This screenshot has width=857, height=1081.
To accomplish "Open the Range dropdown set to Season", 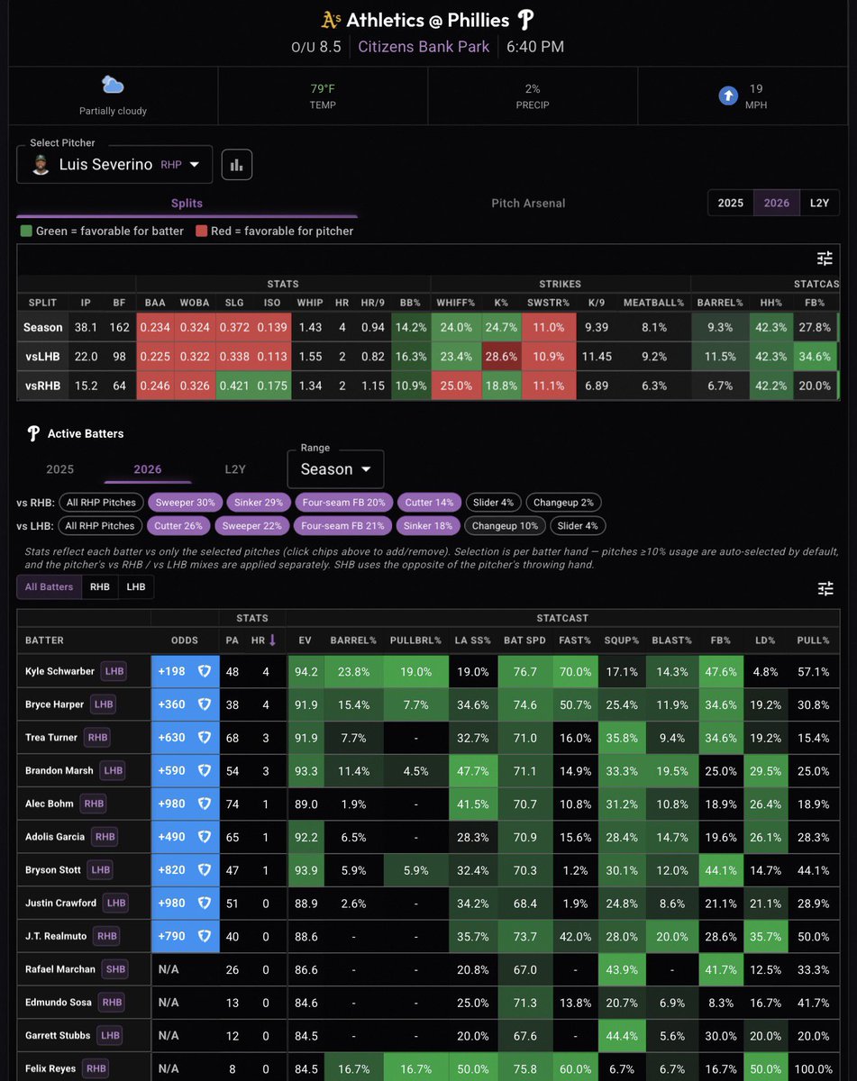I will [335, 469].
